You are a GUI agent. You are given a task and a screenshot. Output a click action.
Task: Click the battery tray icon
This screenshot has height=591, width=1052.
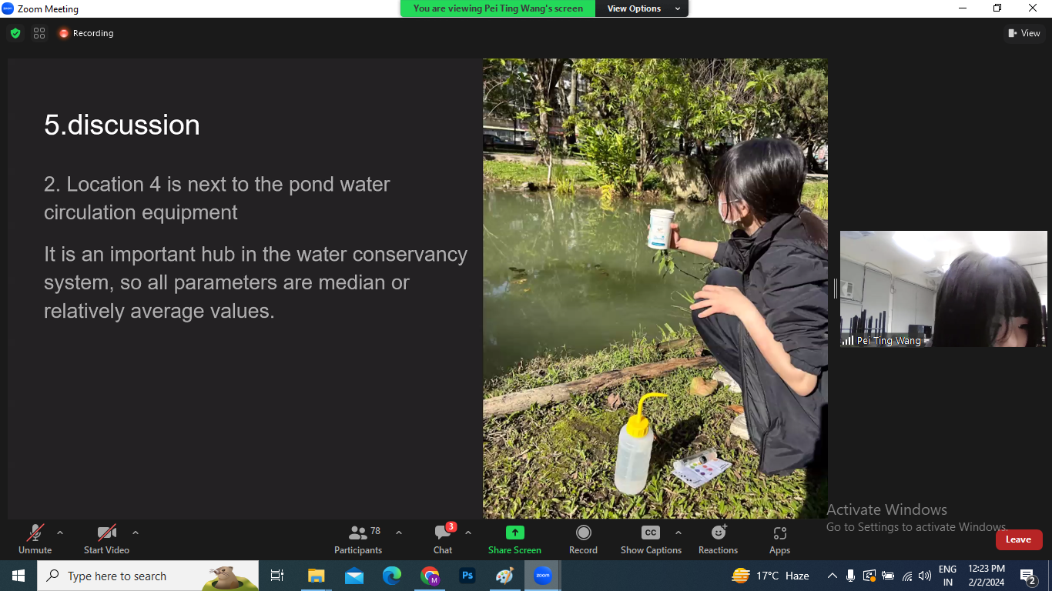(888, 576)
